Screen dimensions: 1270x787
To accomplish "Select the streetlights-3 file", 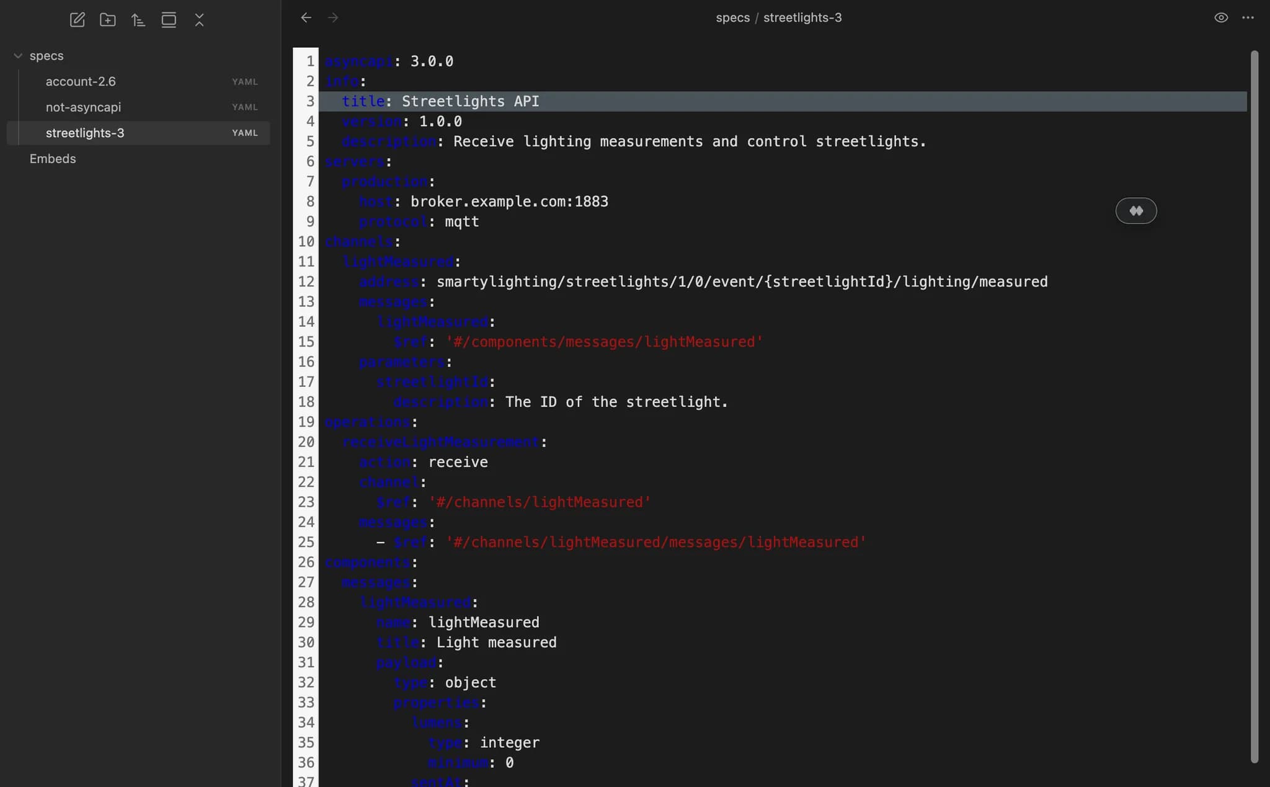I will click(138, 133).
